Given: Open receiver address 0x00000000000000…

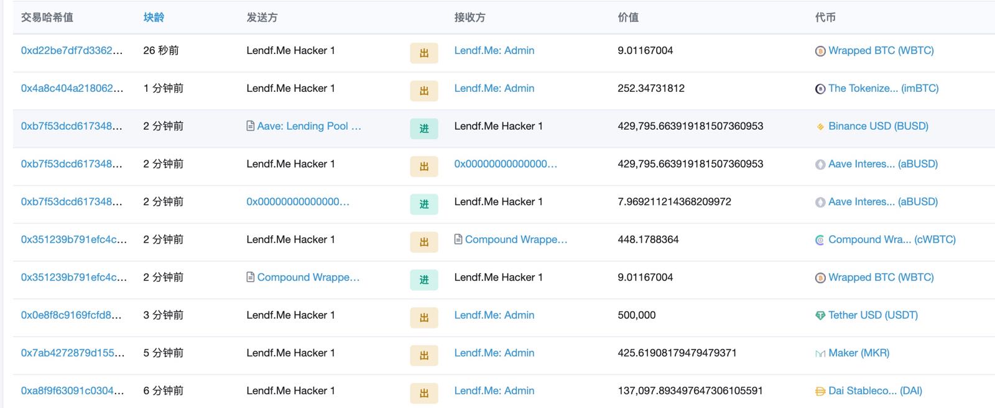Looking at the screenshot, I should click(x=506, y=164).
